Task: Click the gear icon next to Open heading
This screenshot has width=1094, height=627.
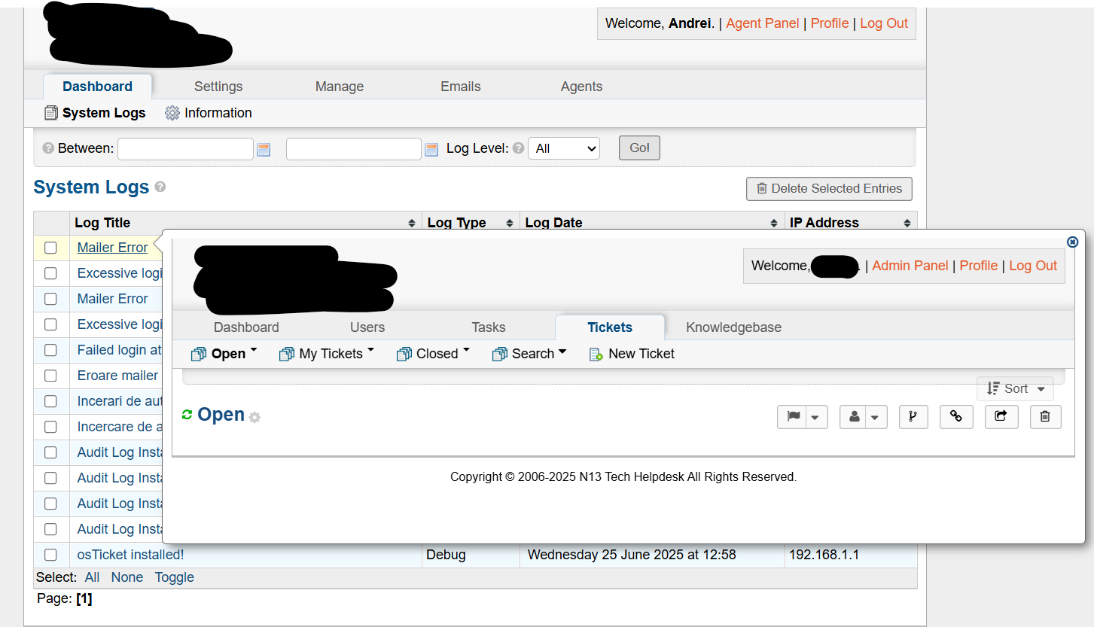Action: 254,418
